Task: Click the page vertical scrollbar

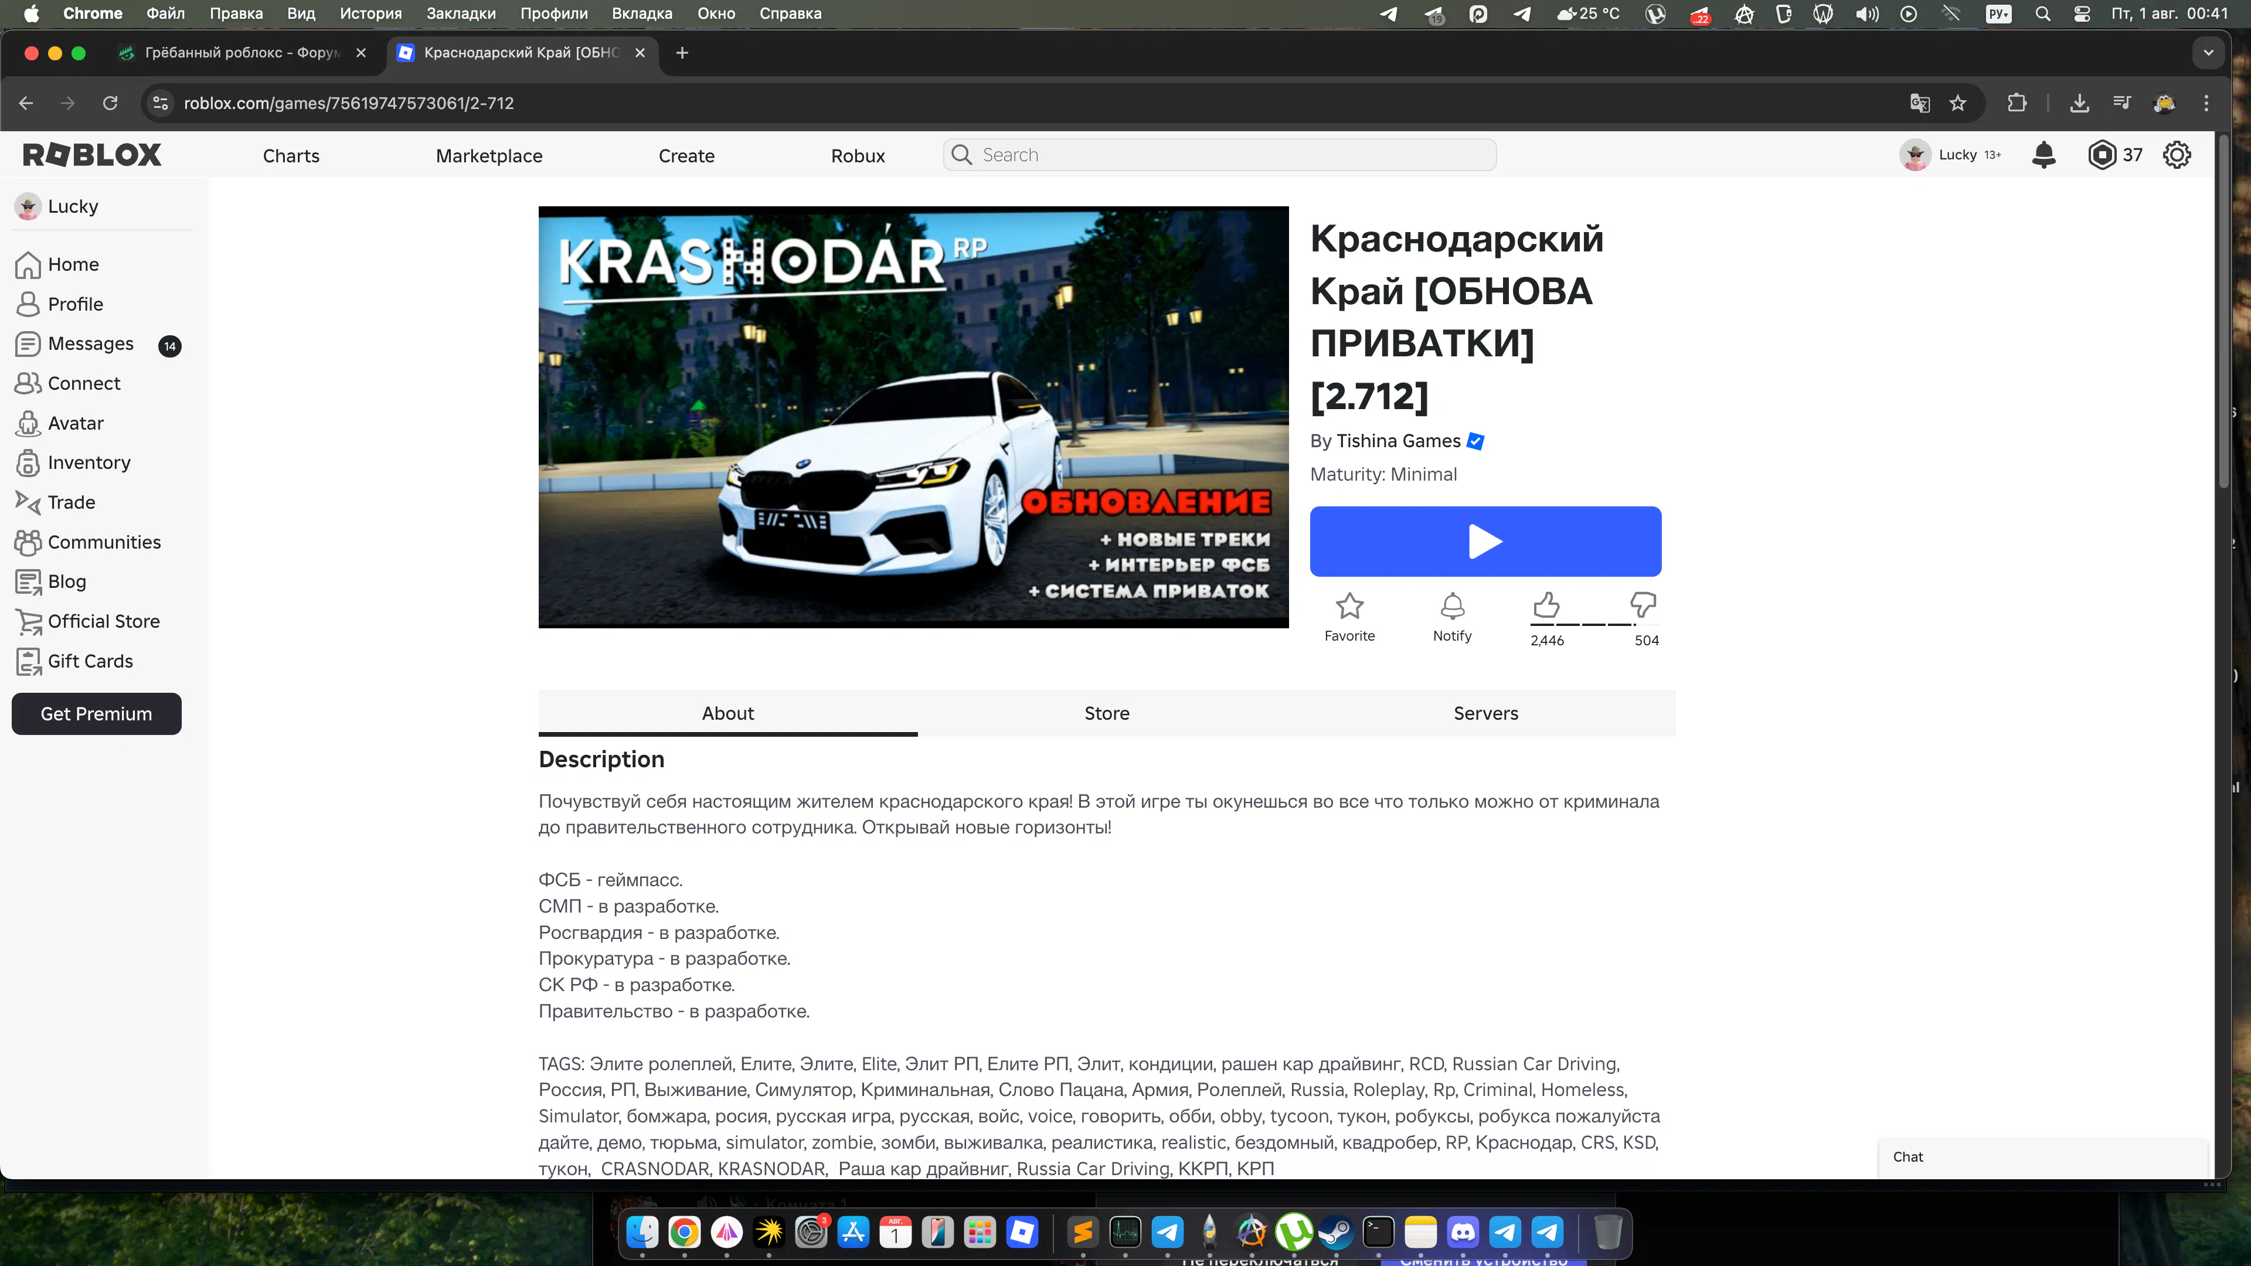Action: coord(2223,311)
